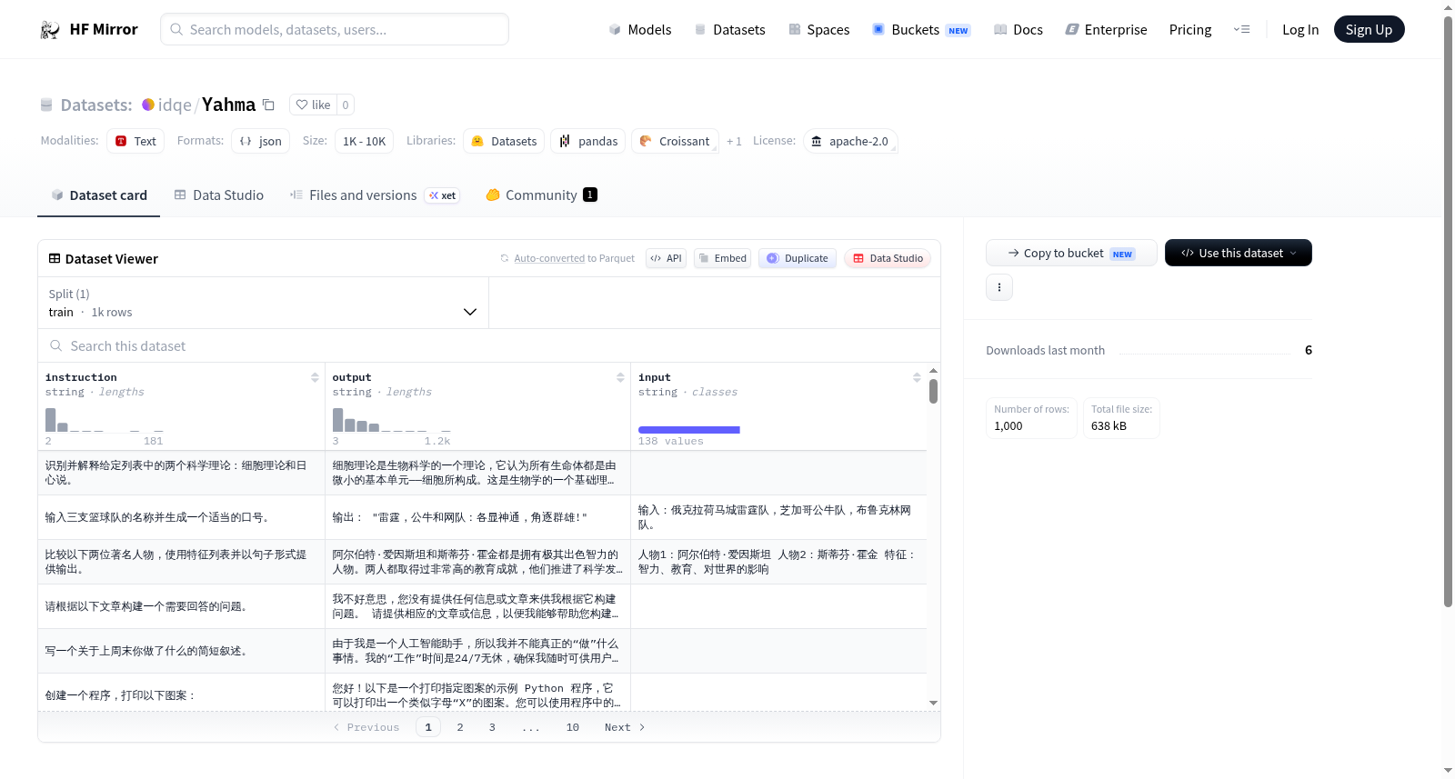This screenshot has height=779, width=1455.
Task: Go to Models in top navigation
Action: point(640,29)
